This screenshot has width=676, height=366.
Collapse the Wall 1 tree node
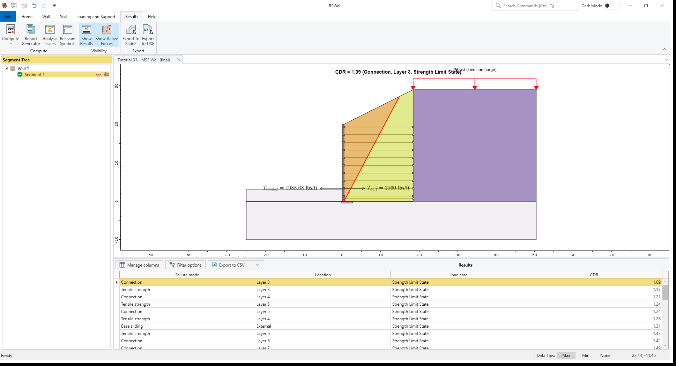click(x=6, y=68)
